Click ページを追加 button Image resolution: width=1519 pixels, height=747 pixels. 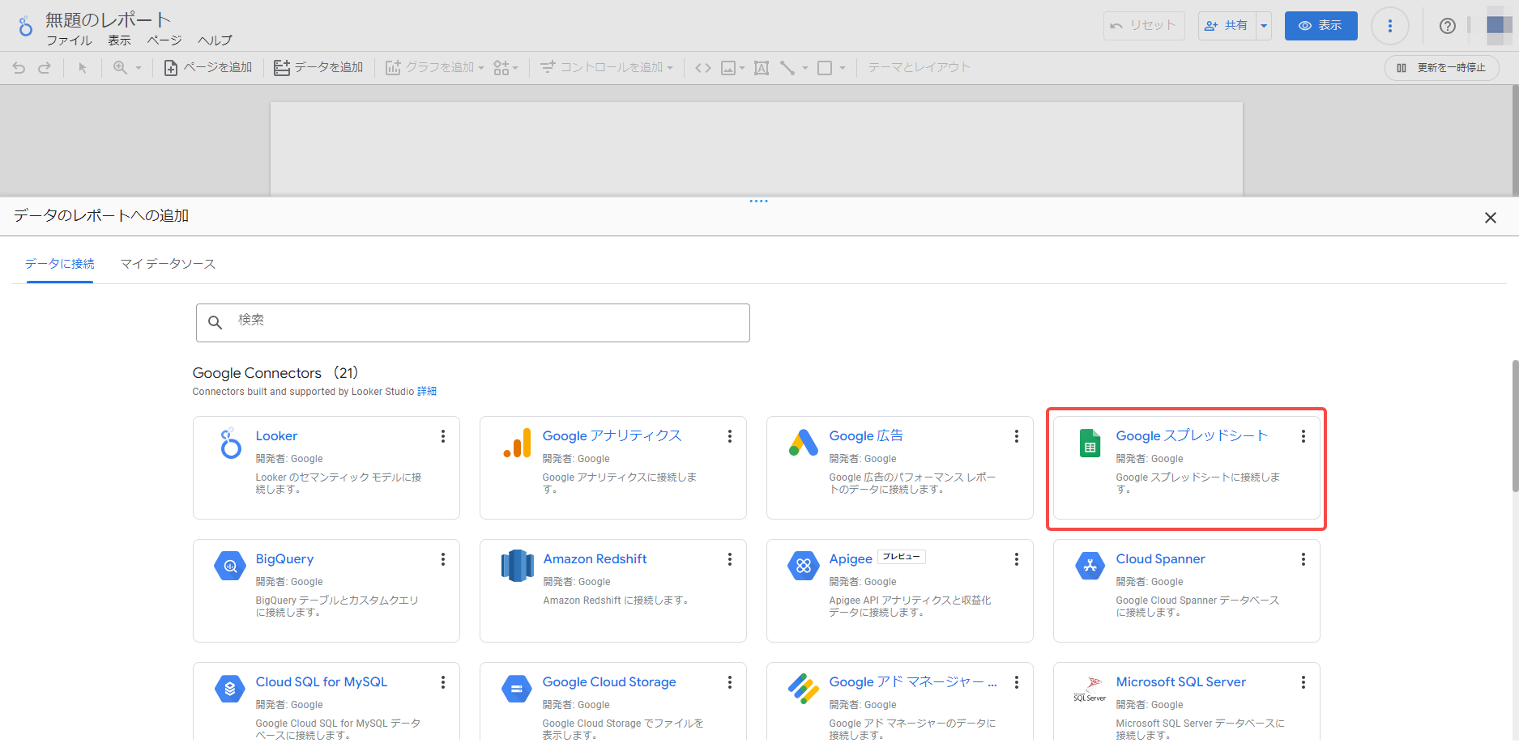pos(208,68)
